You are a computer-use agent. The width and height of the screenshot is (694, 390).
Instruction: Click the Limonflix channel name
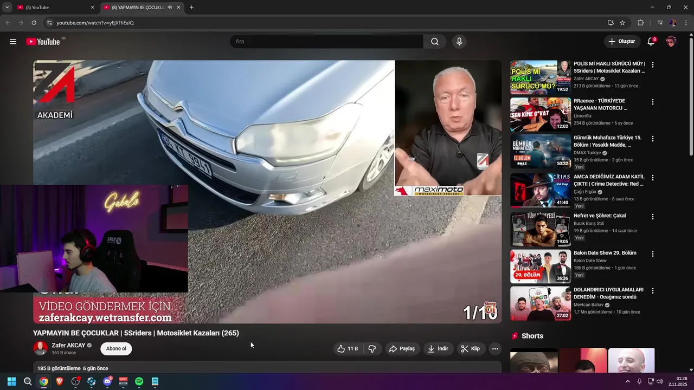(x=583, y=116)
